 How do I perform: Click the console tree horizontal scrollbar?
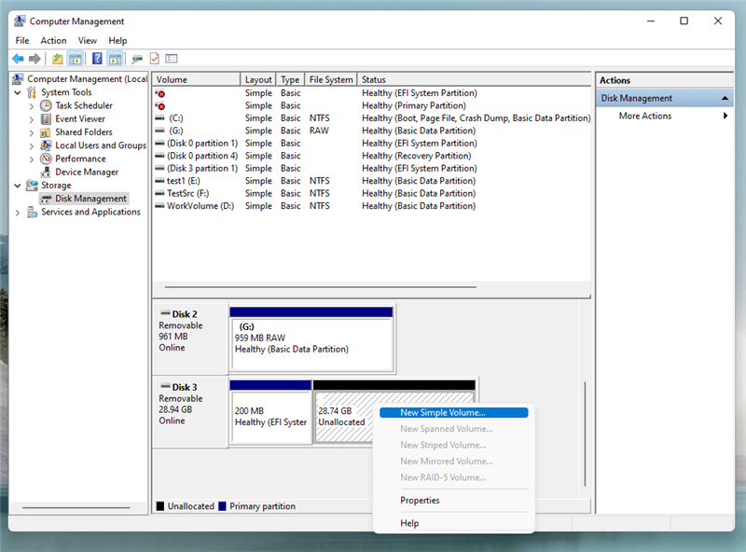(76, 507)
